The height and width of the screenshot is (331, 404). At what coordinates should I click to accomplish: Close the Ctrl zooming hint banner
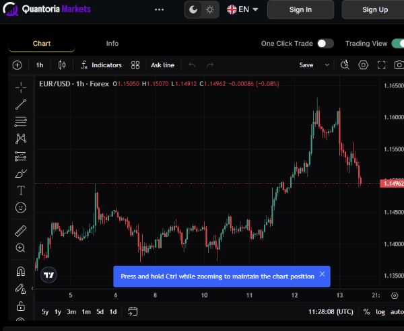[x=322, y=274]
